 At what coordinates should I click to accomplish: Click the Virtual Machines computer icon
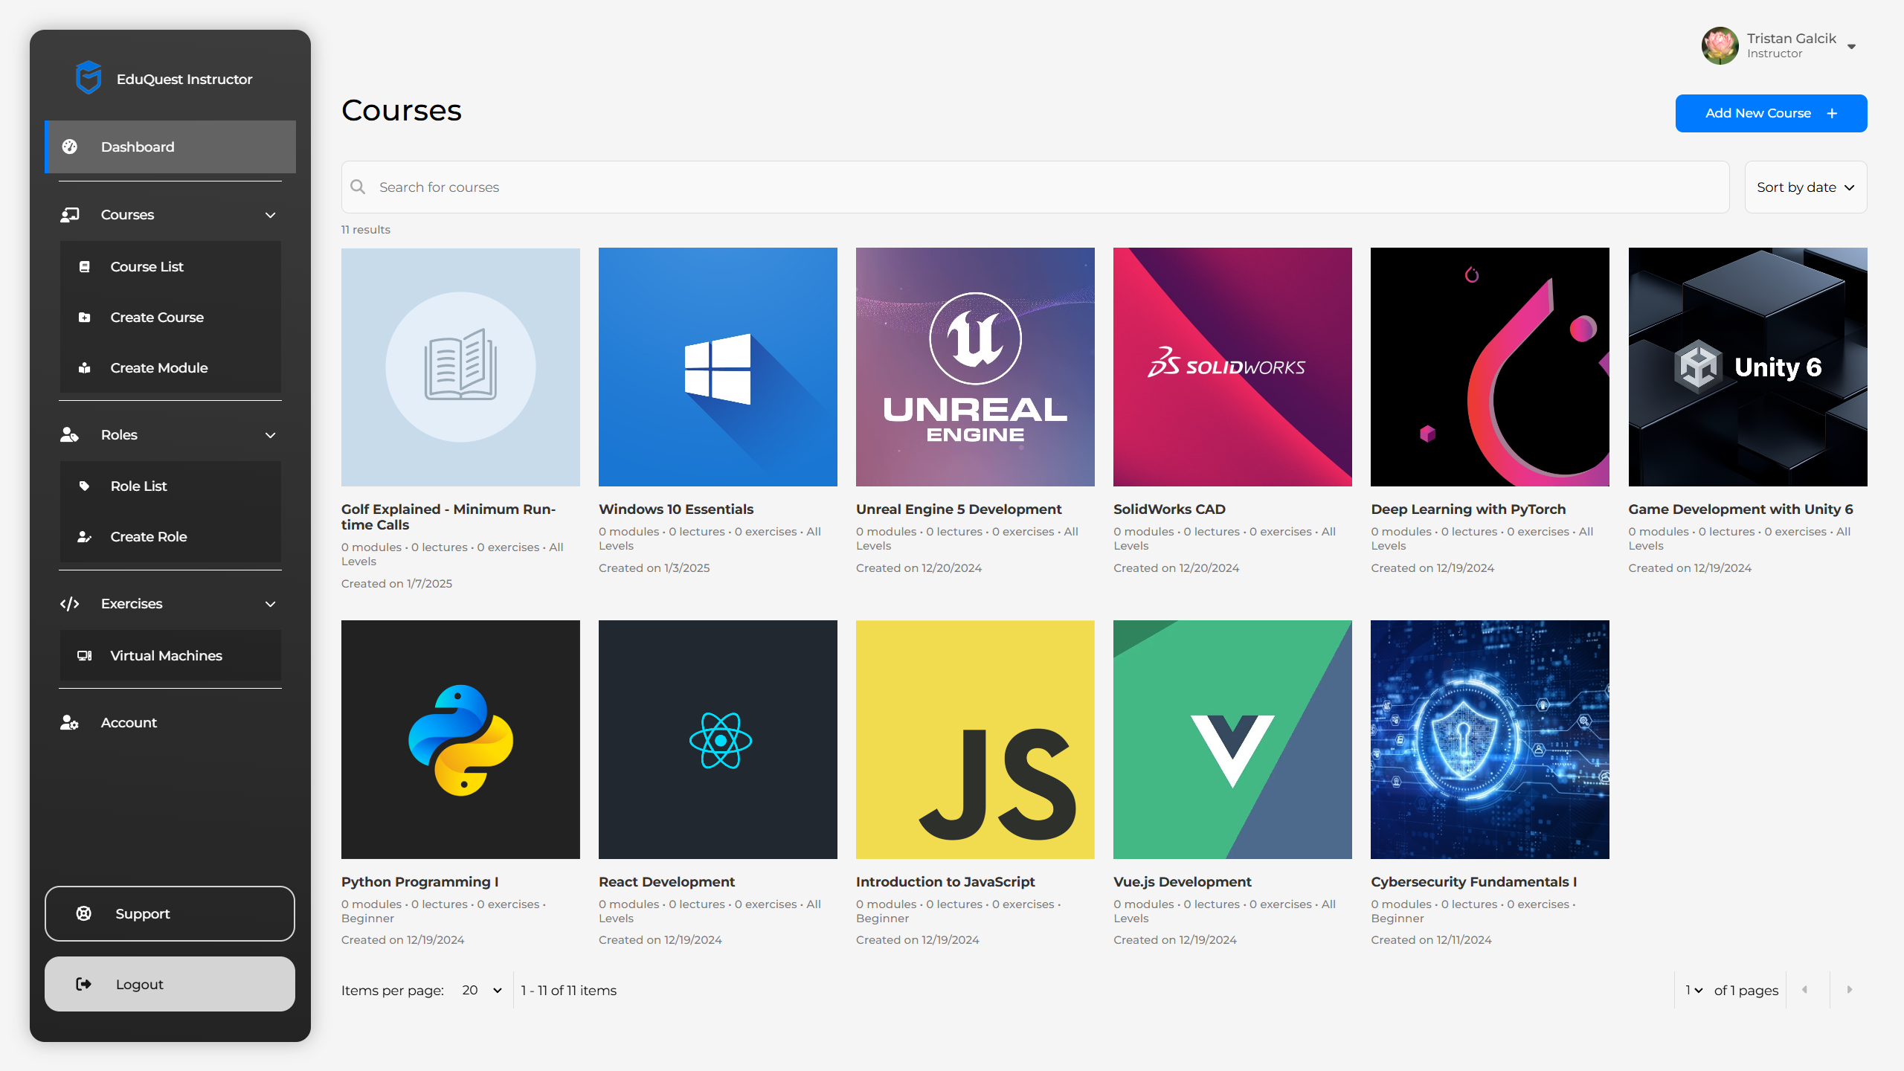coord(85,655)
